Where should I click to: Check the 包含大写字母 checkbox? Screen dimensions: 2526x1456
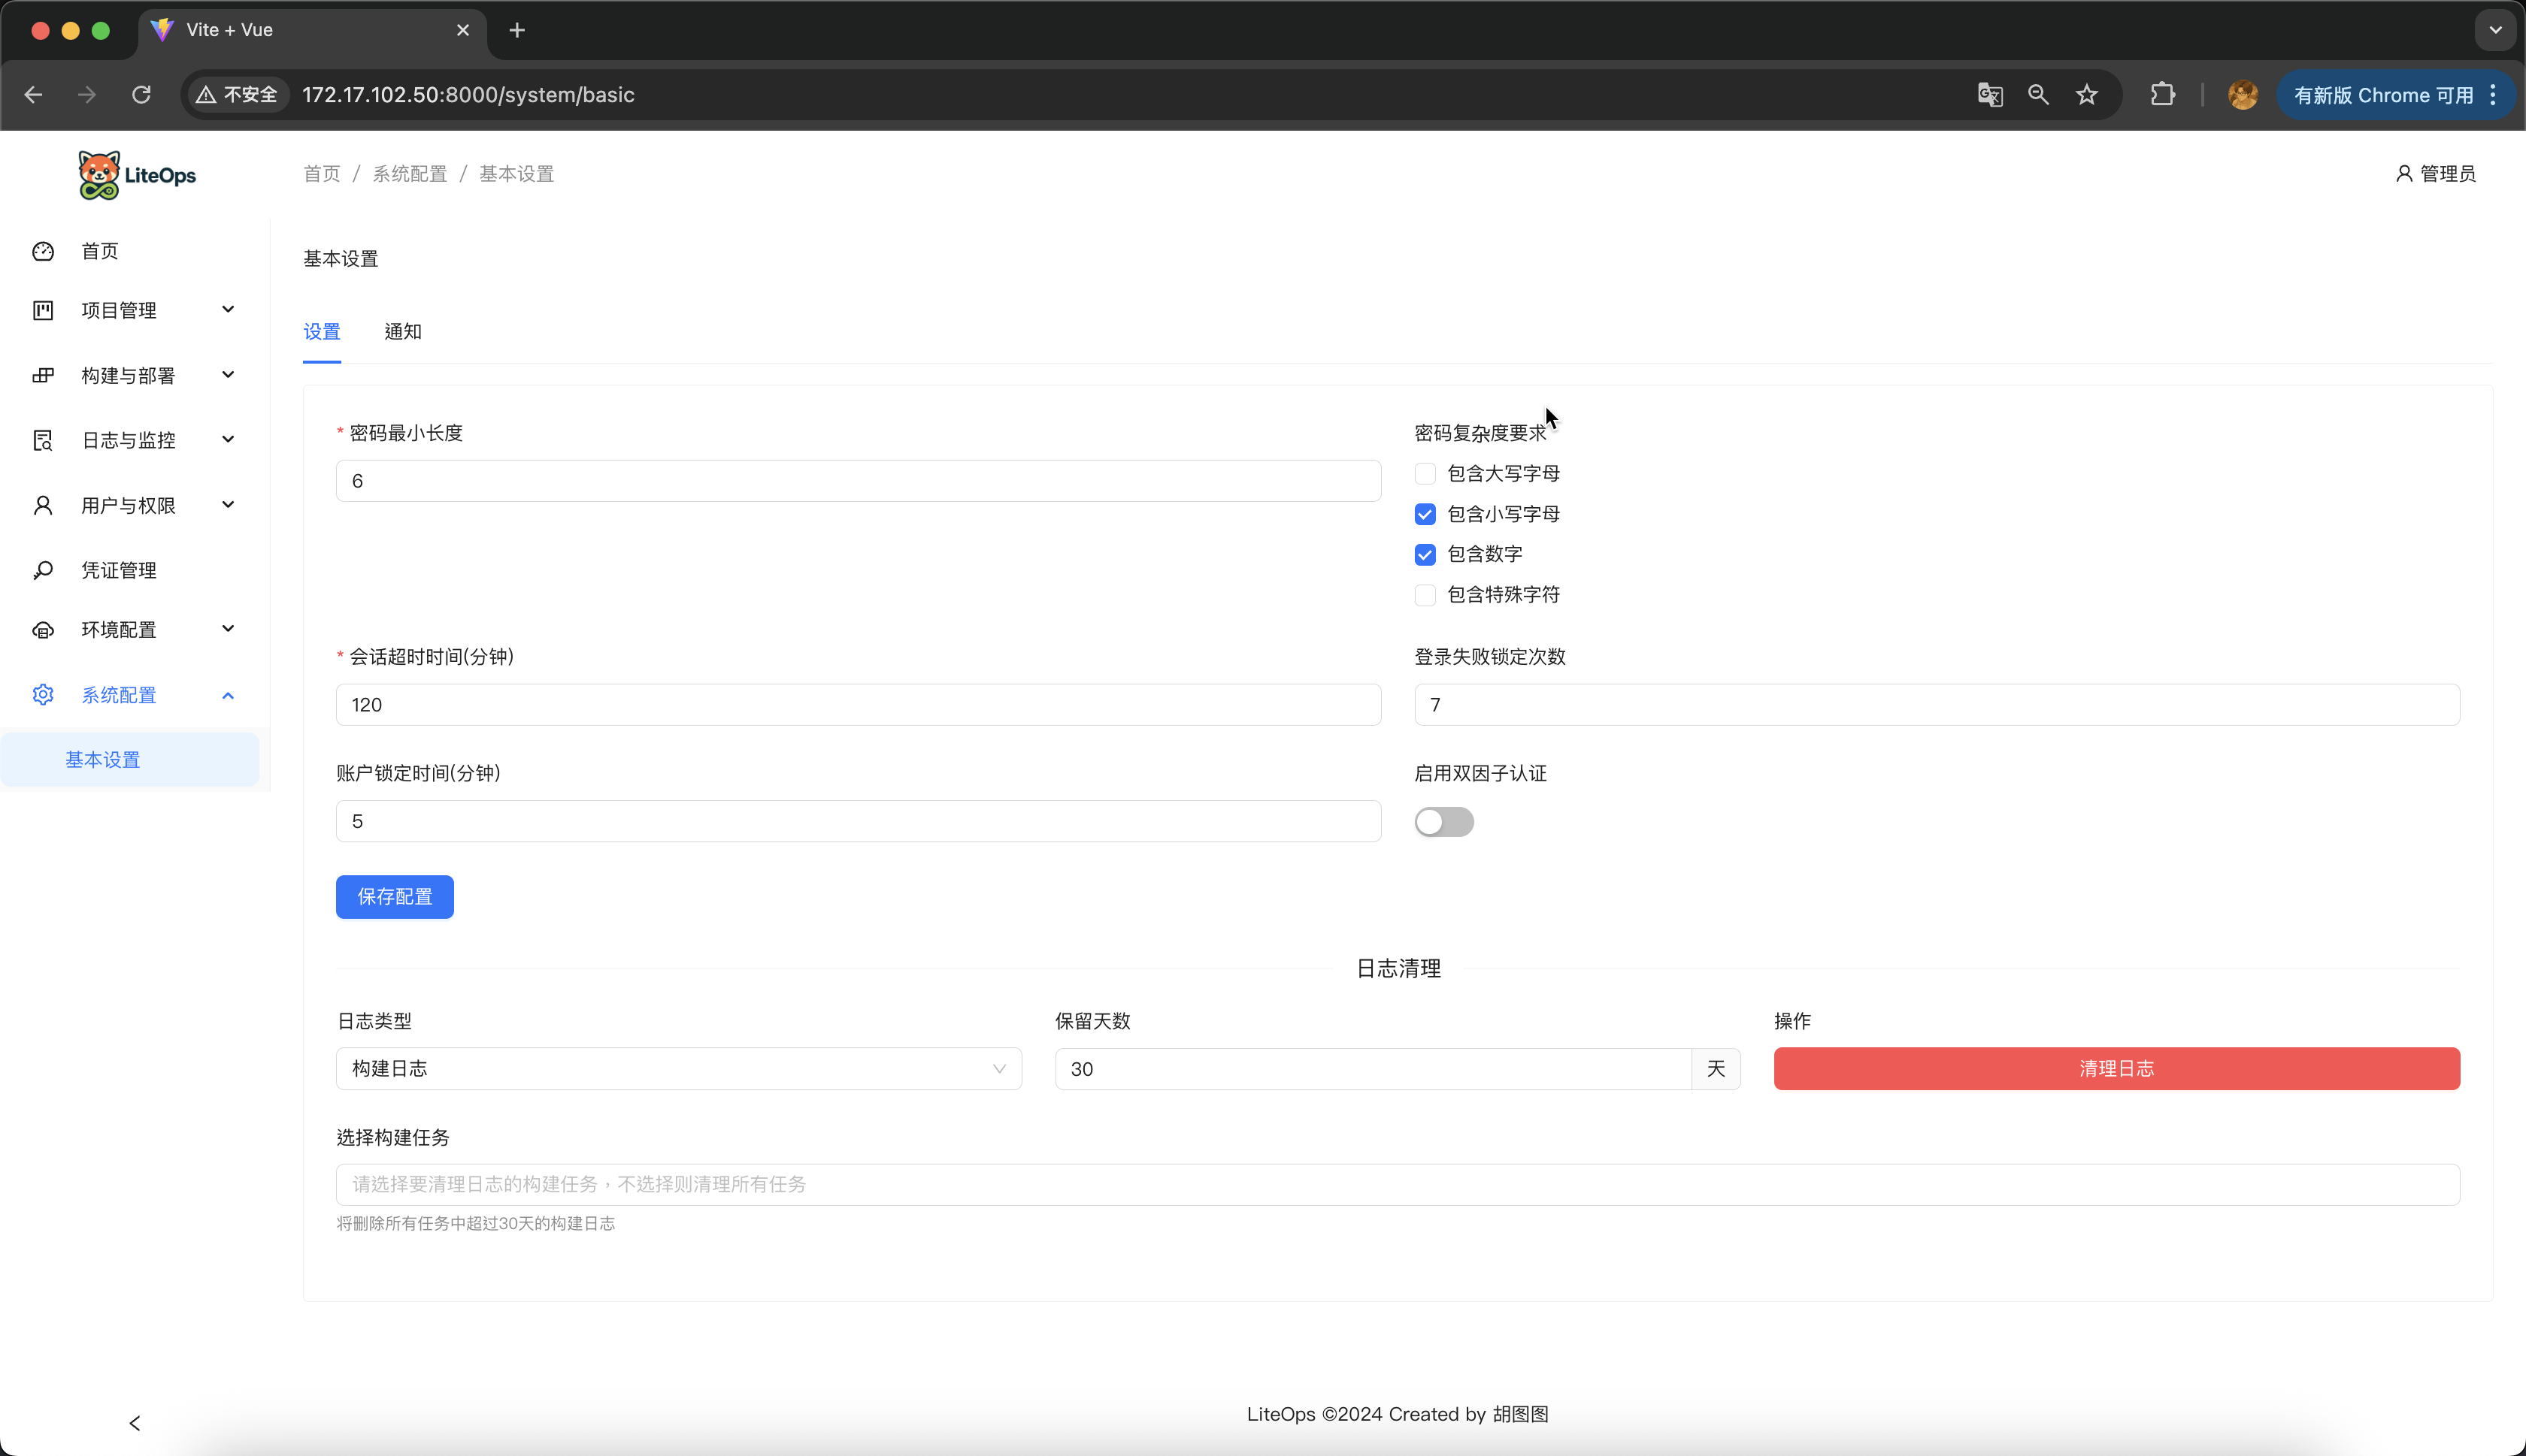[x=1425, y=474]
